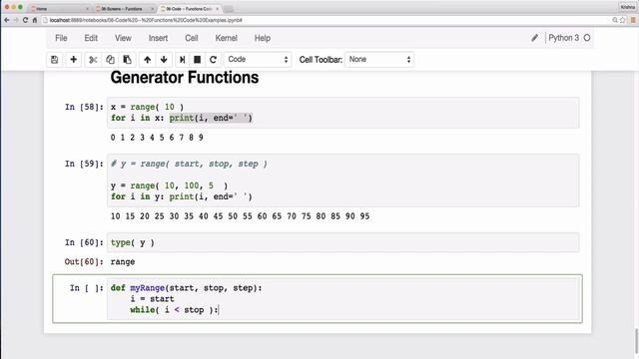
Task: Insert a cell below with plus icon
Action: tap(73, 60)
